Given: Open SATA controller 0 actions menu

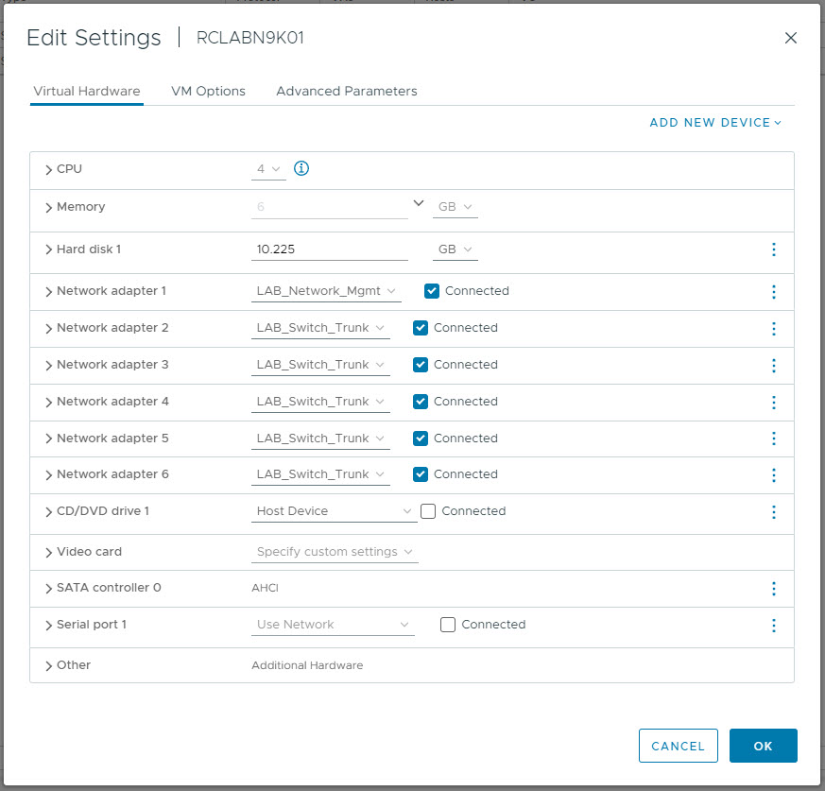Looking at the screenshot, I should (773, 589).
